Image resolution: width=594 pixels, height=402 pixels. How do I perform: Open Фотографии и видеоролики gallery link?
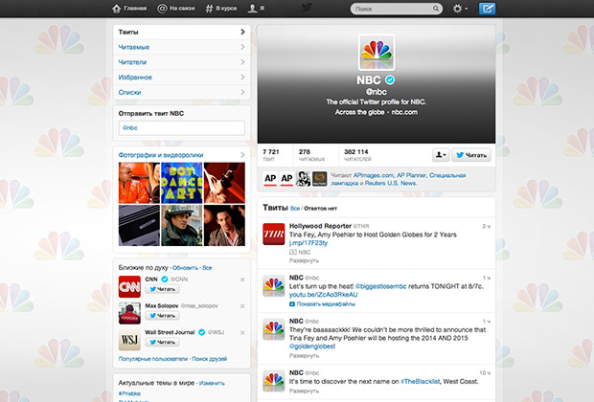click(x=161, y=155)
